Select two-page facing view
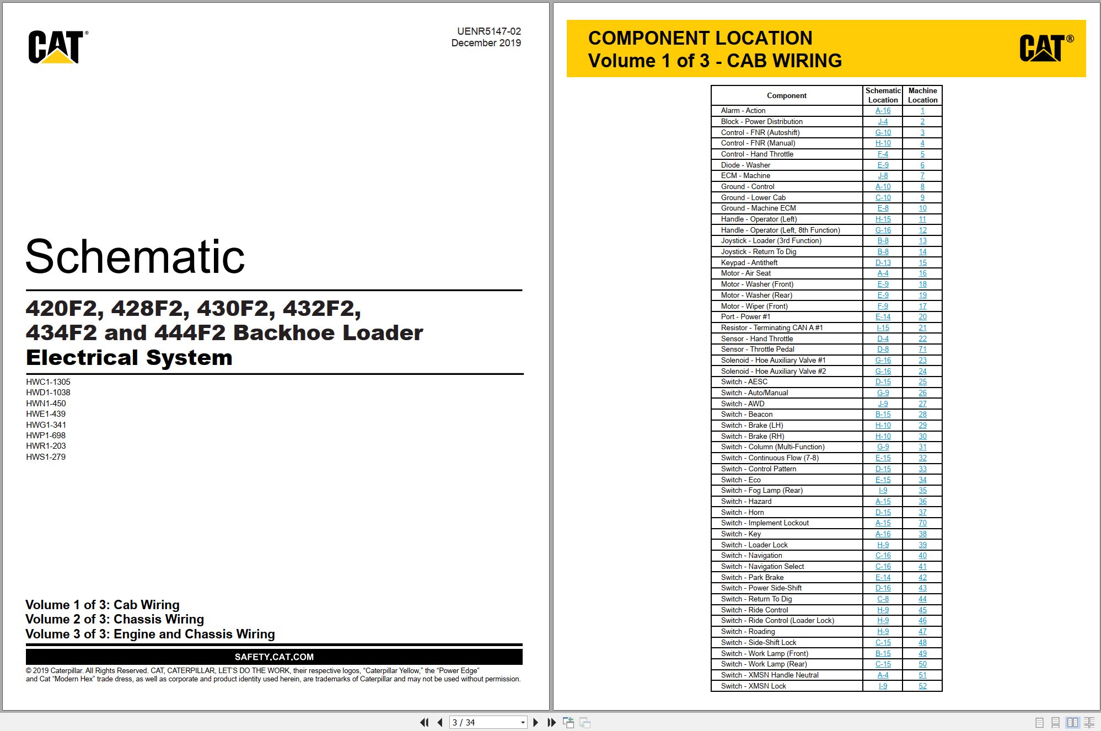Image resolution: width=1101 pixels, height=731 pixels. point(1072,722)
